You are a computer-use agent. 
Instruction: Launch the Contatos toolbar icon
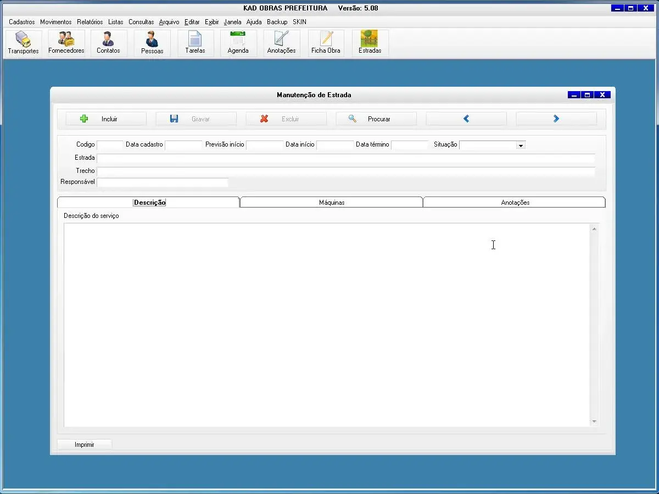pyautogui.click(x=108, y=43)
